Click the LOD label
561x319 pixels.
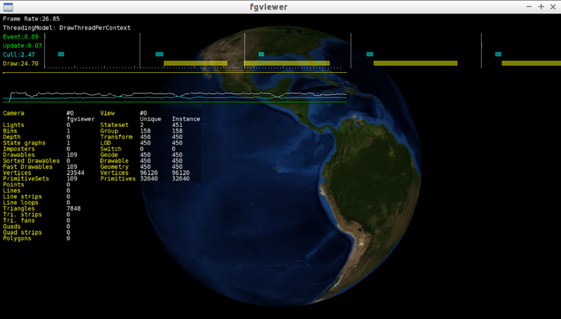point(106,143)
